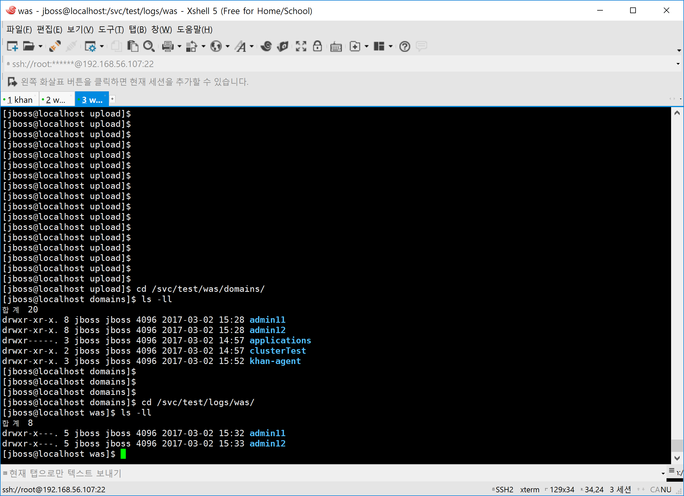Click the Lock screen padlock icon
Screen dimensions: 684x496
317,46
